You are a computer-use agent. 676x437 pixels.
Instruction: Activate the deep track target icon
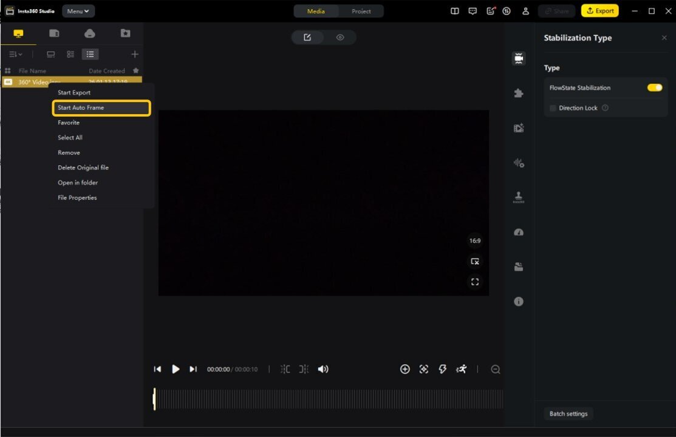tap(424, 370)
